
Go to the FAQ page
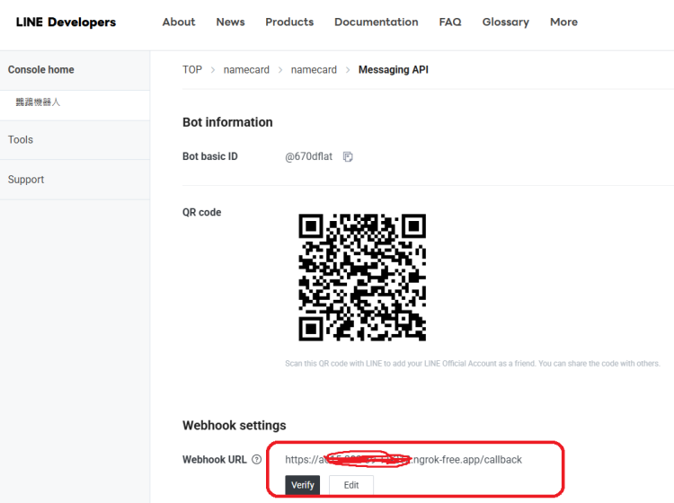[x=450, y=22]
